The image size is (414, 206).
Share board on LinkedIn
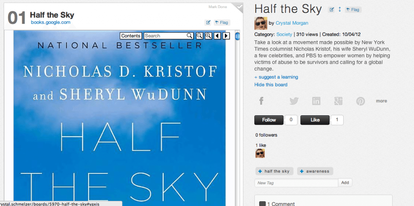(316, 101)
